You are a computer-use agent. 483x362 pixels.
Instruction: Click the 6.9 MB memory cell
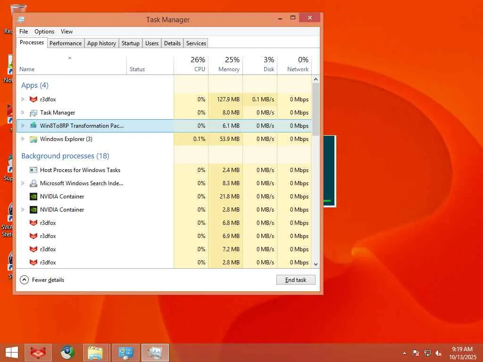[x=225, y=236]
